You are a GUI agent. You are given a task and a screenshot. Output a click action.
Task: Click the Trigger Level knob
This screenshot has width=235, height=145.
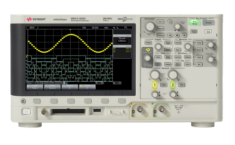[158, 47]
